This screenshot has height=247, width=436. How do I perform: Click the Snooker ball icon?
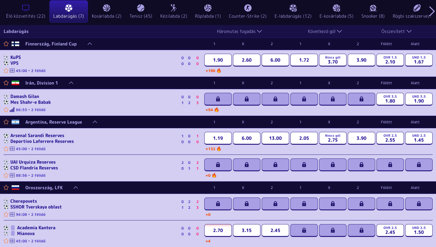coord(373,8)
